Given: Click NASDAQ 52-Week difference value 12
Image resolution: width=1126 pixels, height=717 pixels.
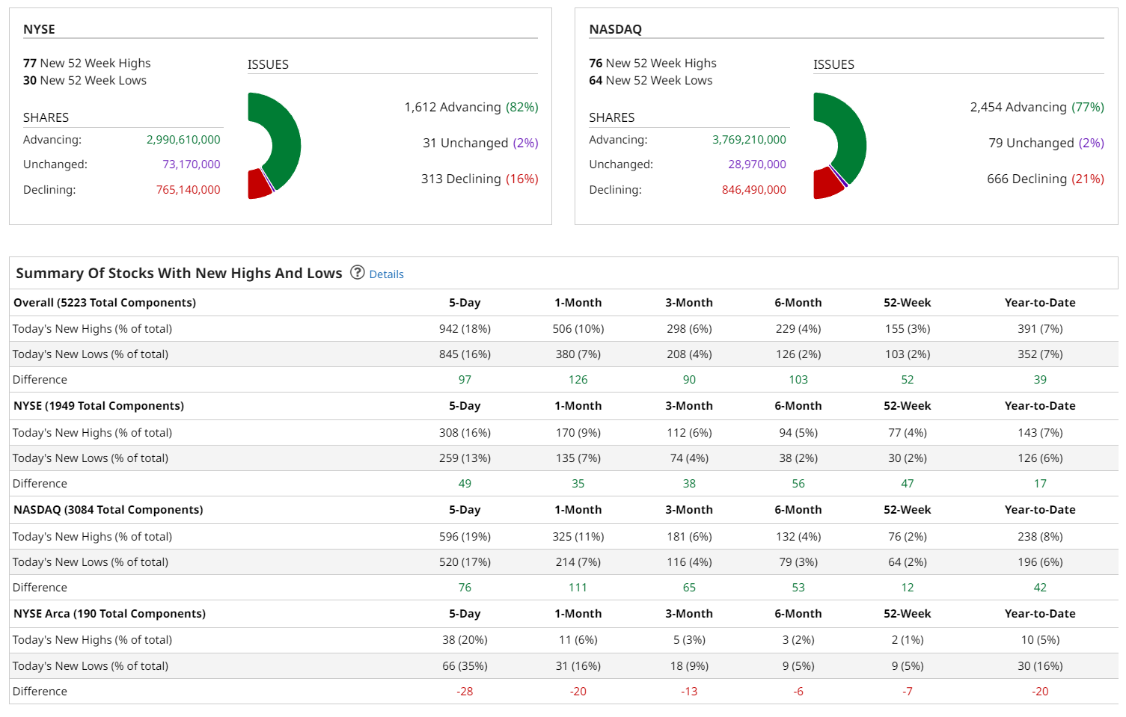Looking at the screenshot, I should 908,588.
